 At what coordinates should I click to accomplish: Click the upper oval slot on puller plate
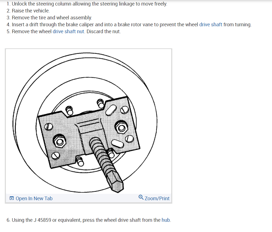tap(111, 110)
